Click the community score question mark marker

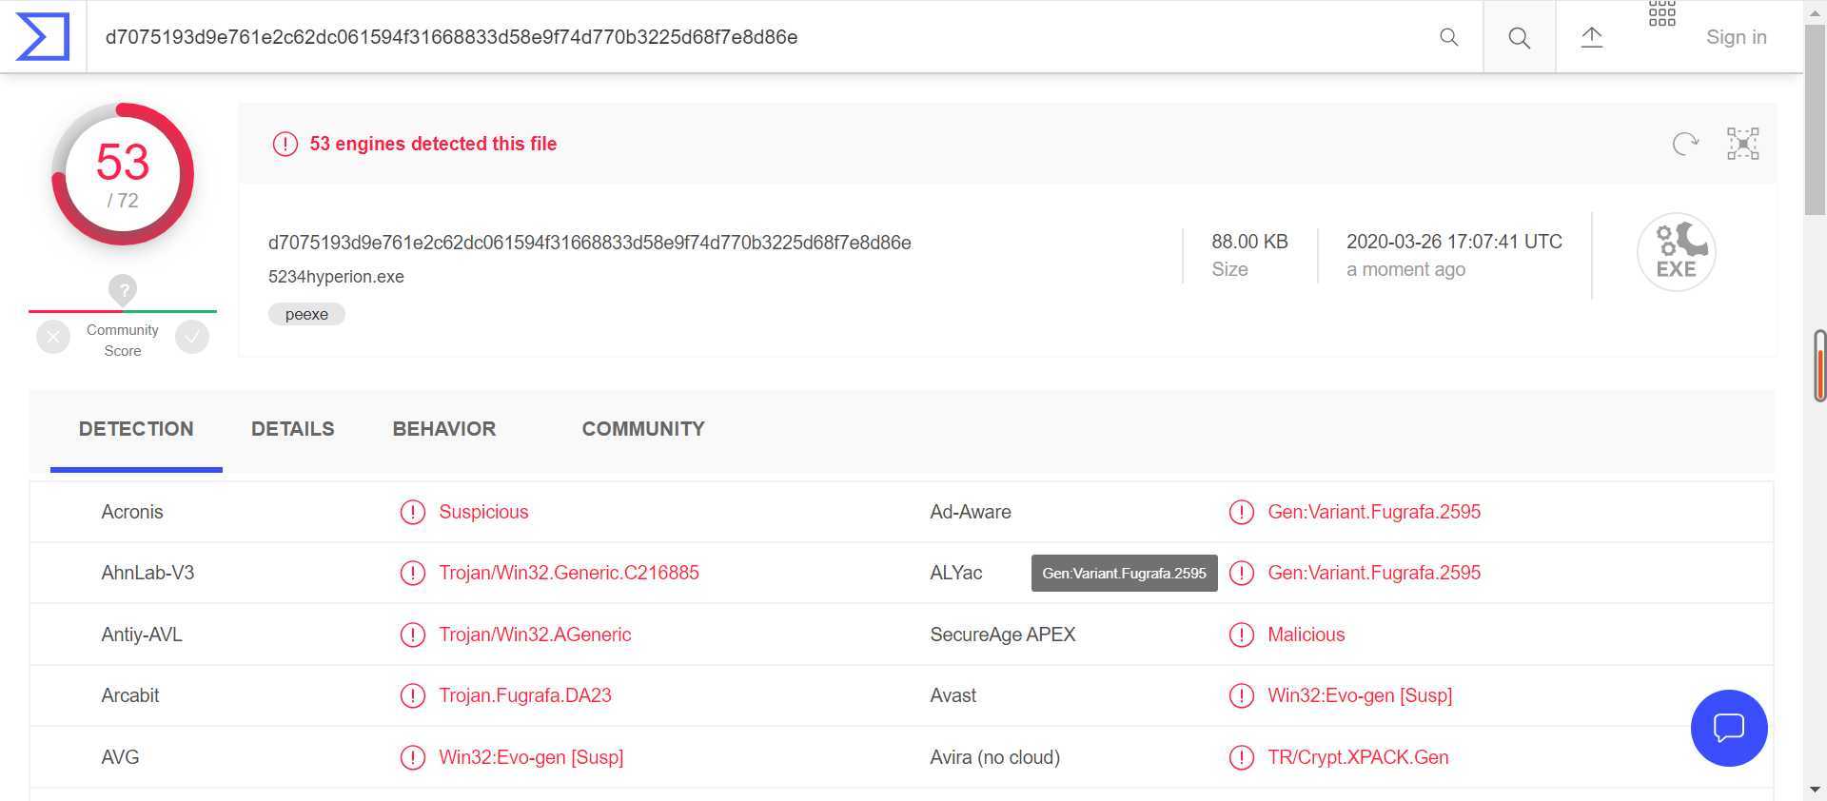[x=123, y=289]
